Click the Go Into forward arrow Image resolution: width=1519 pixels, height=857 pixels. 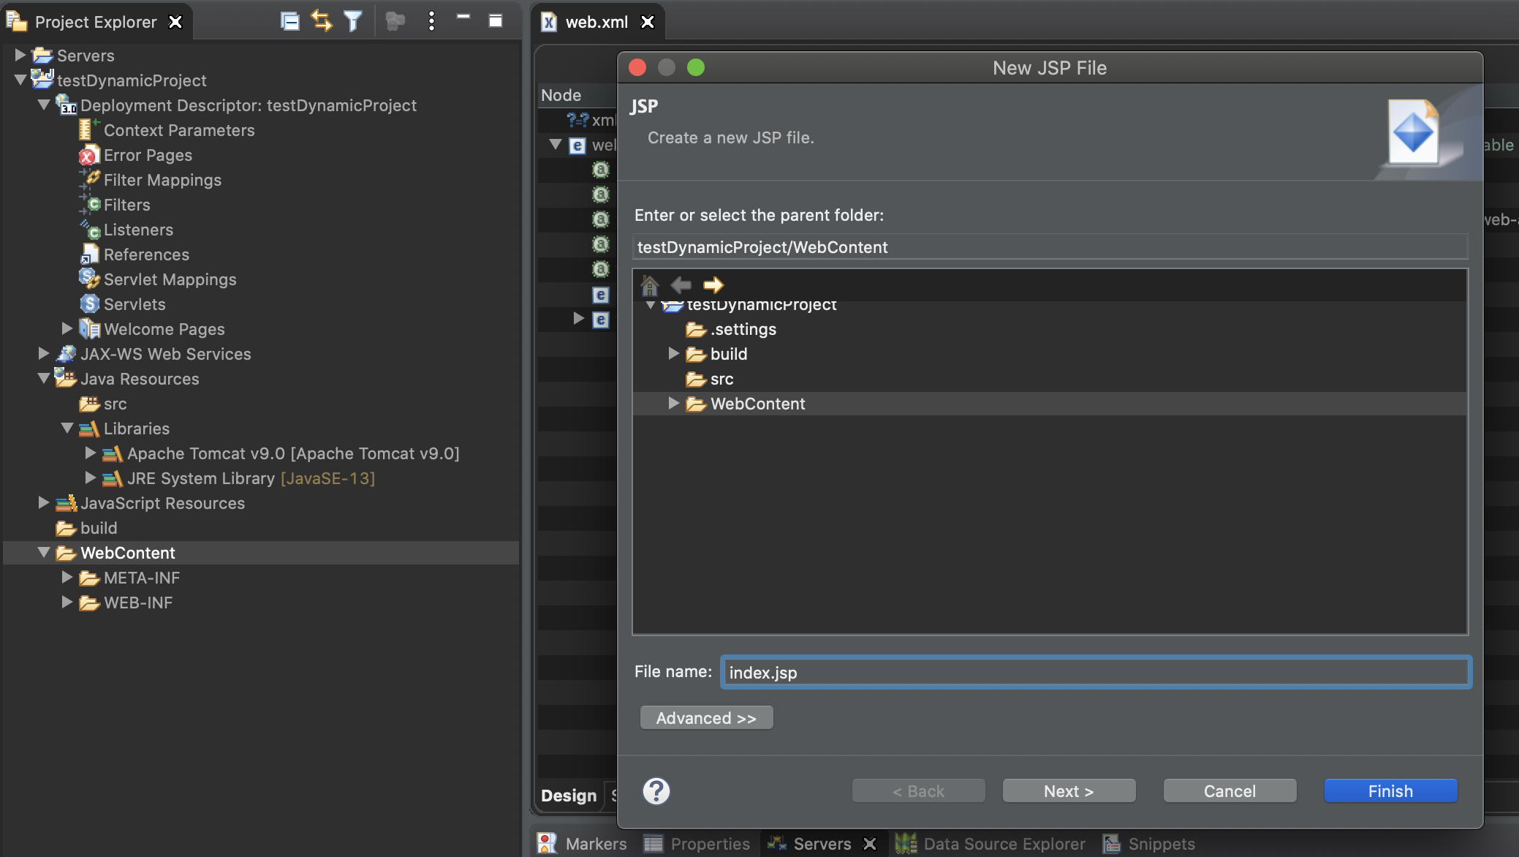[x=713, y=284]
